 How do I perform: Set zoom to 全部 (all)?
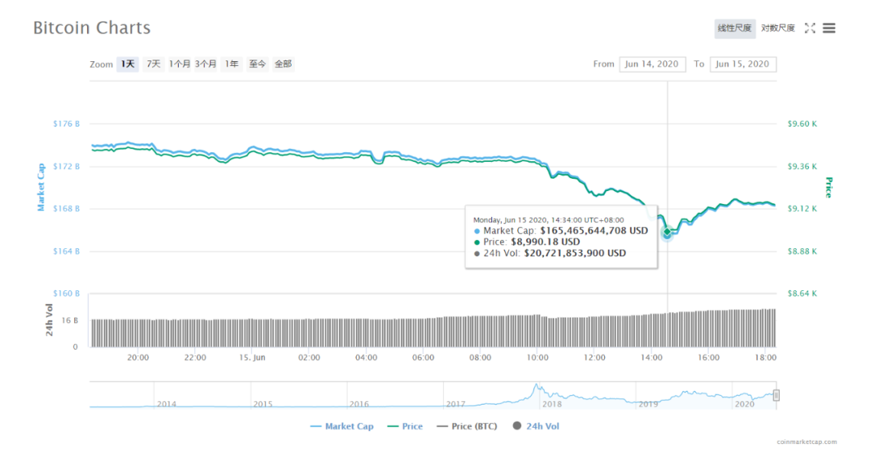(x=284, y=64)
